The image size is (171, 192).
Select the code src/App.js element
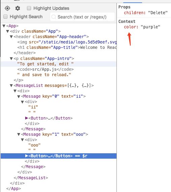click(45, 69)
